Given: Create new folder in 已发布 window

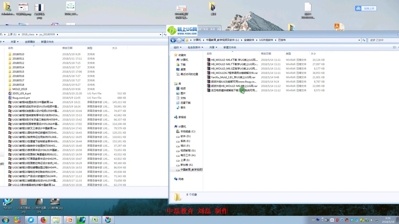Looking at the screenshot, I should [x=230, y=47].
